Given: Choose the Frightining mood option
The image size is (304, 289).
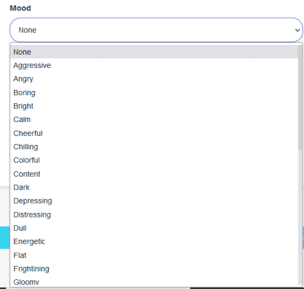Looking at the screenshot, I should [154, 269].
